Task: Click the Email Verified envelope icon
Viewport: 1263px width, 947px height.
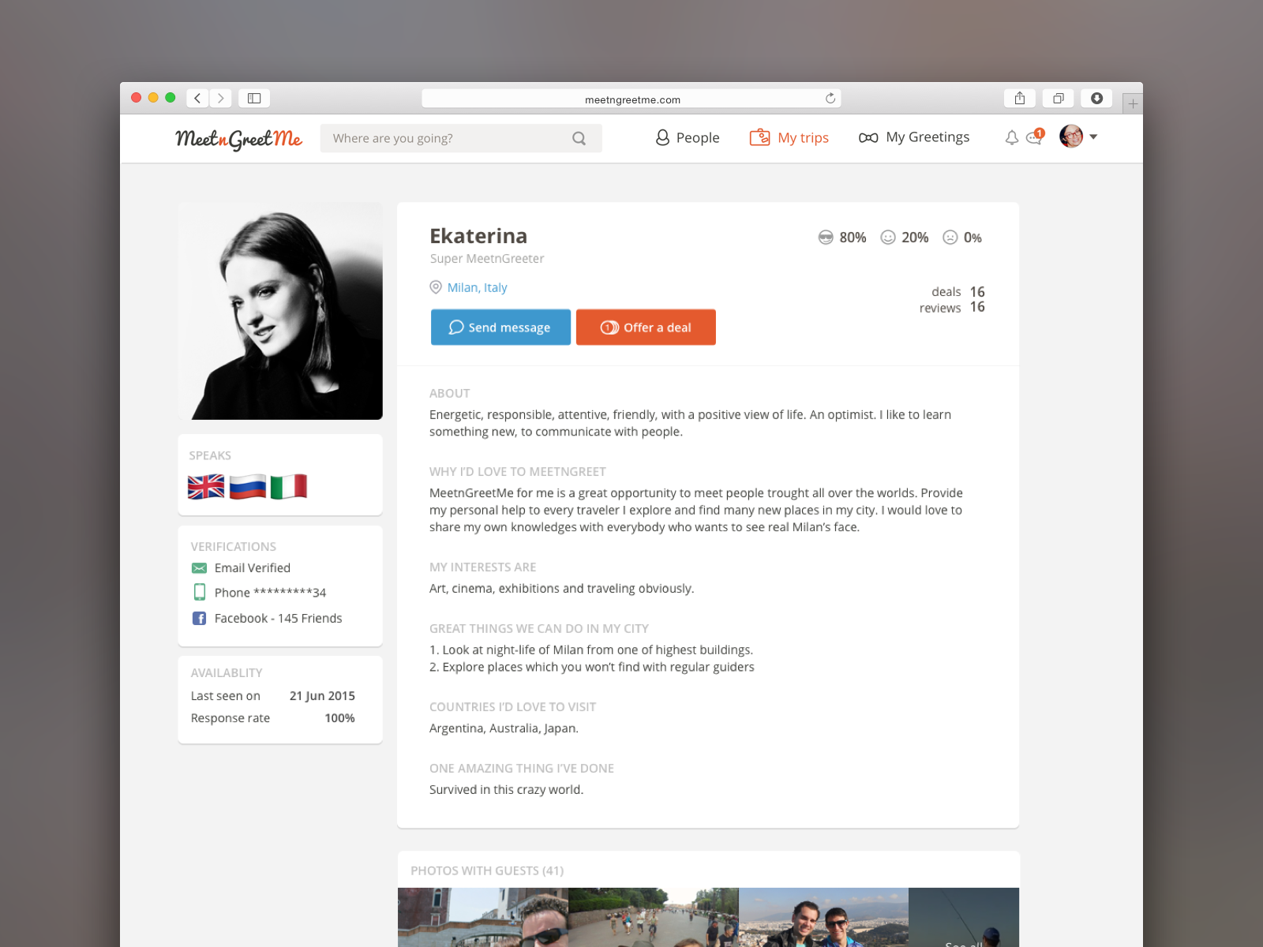Action: point(199,568)
